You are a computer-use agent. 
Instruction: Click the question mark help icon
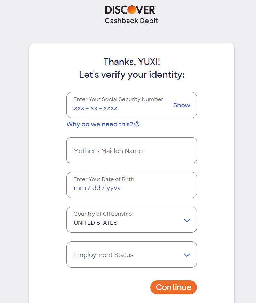[137, 124]
